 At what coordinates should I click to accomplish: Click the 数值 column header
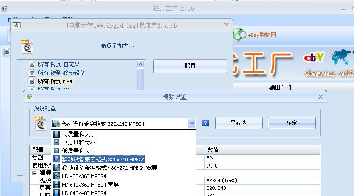pos(263,150)
